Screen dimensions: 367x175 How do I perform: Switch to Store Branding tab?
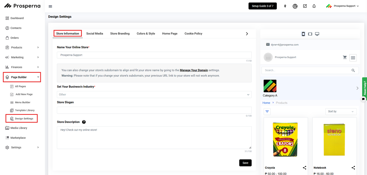click(x=120, y=33)
